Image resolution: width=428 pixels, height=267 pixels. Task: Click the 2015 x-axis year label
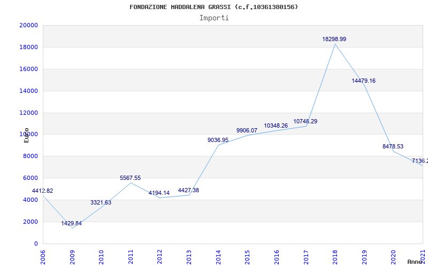click(x=248, y=257)
